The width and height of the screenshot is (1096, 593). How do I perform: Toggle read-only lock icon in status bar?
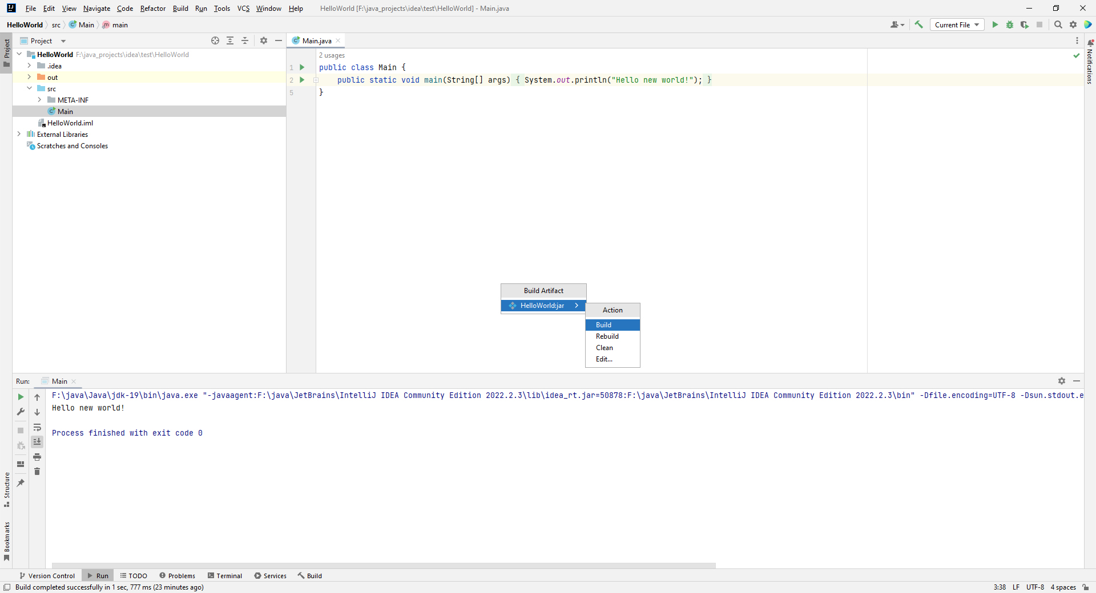pos(1085,587)
